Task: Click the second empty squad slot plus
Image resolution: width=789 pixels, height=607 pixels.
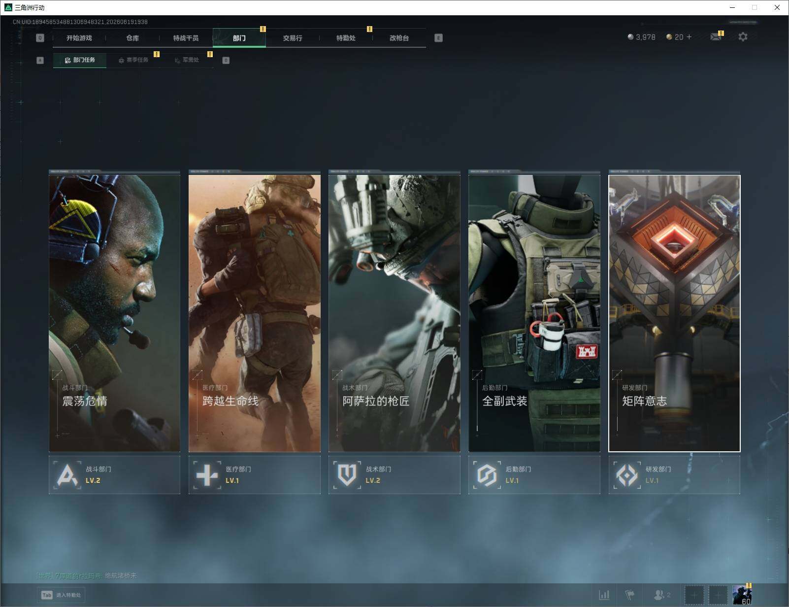Action: [718, 595]
